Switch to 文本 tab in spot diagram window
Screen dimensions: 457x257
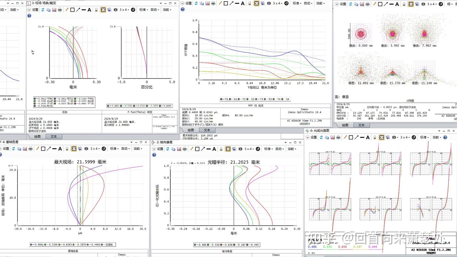pyautogui.click(x=361, y=125)
